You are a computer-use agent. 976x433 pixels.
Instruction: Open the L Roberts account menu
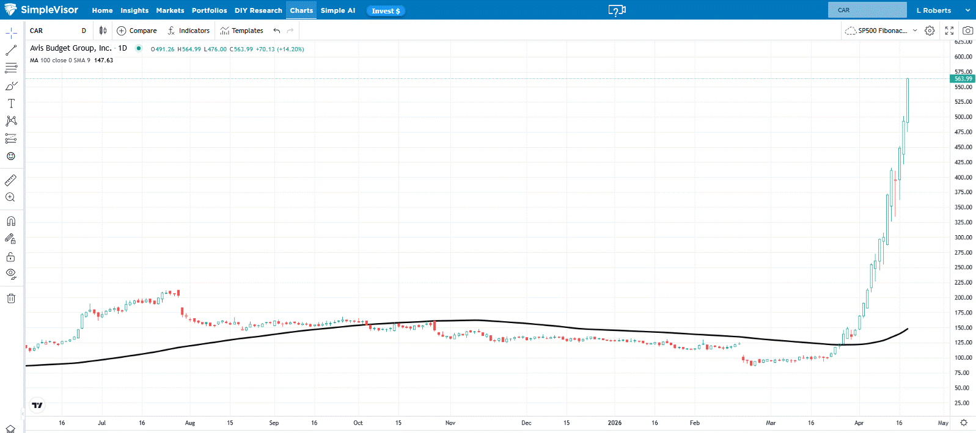[x=942, y=10]
